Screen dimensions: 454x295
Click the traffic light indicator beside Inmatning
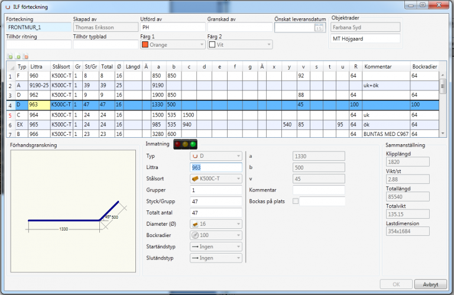(184, 145)
